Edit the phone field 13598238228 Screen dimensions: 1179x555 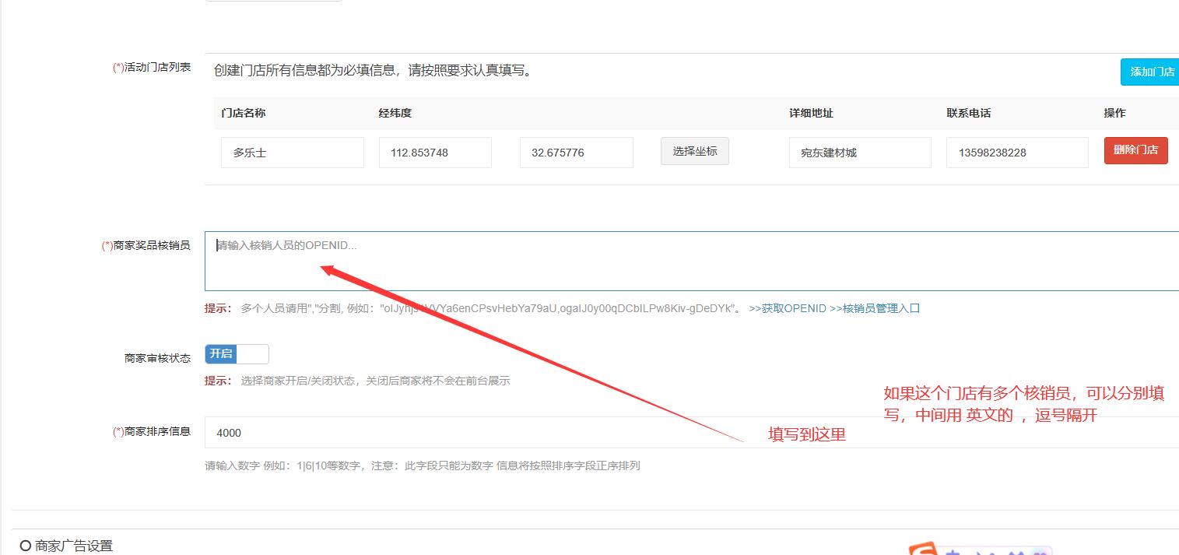pos(1017,153)
